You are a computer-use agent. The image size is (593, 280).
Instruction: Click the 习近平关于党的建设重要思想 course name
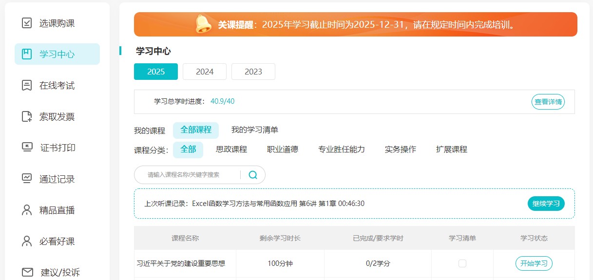point(181,263)
